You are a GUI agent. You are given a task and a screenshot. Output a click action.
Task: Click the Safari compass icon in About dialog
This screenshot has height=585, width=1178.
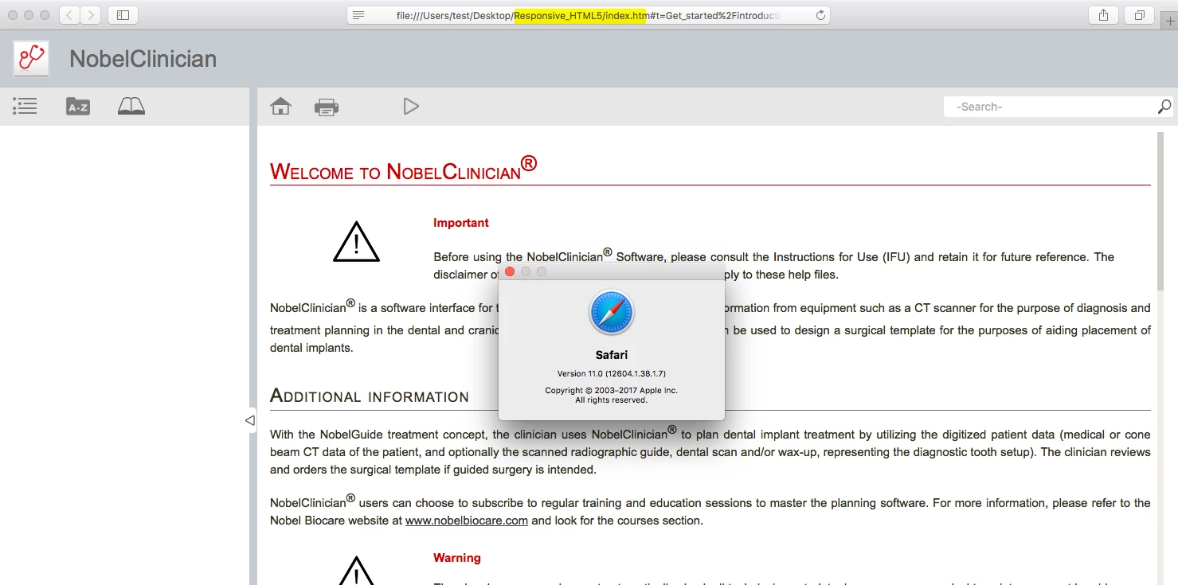(612, 312)
